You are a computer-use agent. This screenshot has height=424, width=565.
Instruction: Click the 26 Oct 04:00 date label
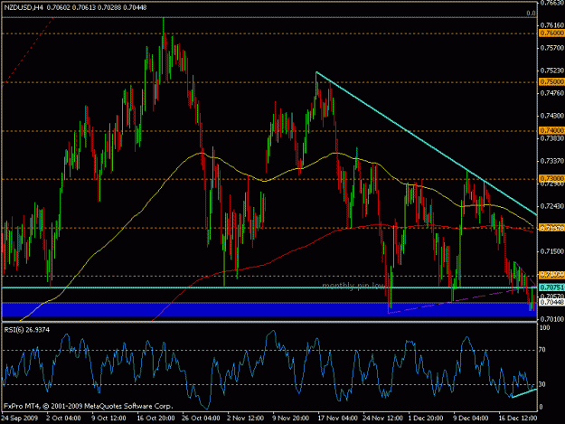pyautogui.click(x=201, y=418)
